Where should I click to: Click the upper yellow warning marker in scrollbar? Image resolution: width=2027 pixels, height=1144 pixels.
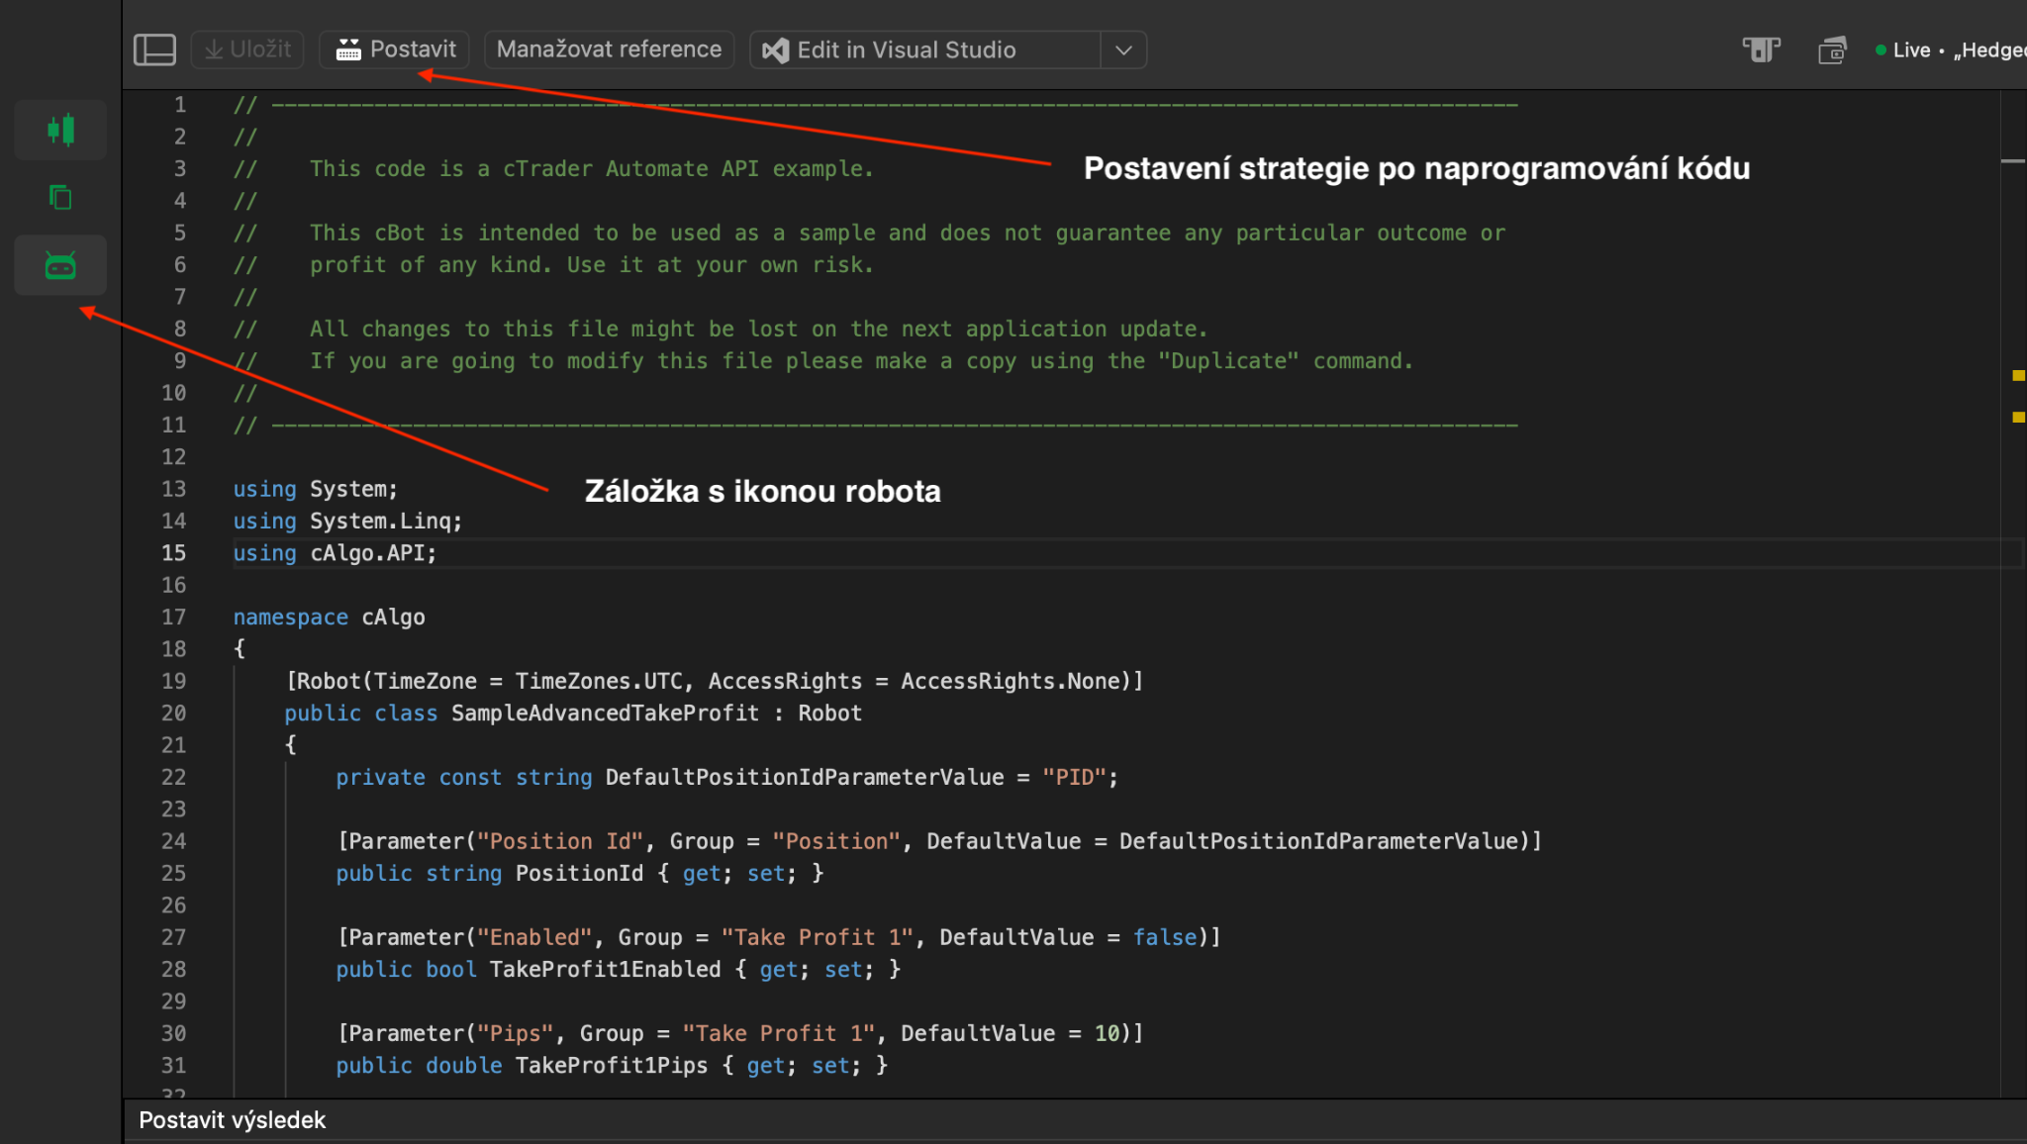[x=2018, y=375]
